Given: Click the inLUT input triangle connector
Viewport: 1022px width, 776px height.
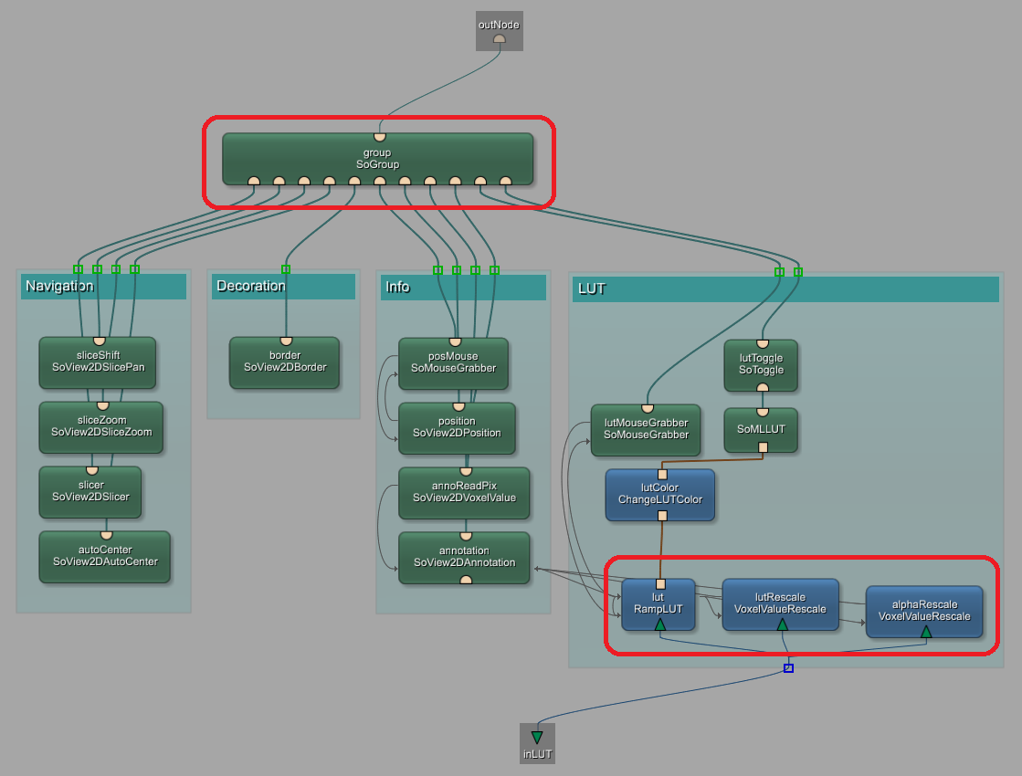Looking at the screenshot, I should coord(536,737).
